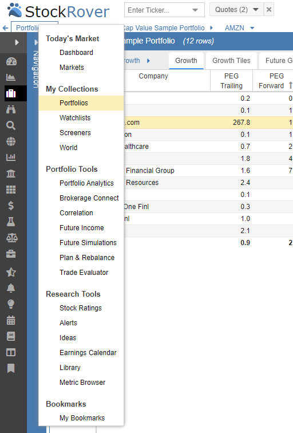Open Trade Evaluator toolbox sidebar icon

[11, 254]
